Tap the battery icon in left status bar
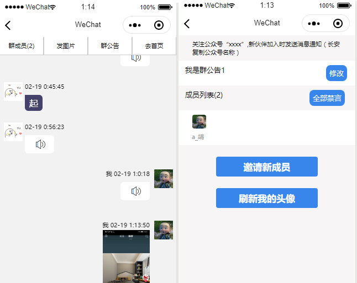This screenshot has width=357, height=283. coord(165,7)
